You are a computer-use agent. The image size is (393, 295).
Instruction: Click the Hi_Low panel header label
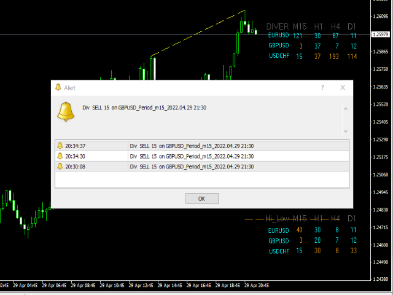tap(277, 219)
